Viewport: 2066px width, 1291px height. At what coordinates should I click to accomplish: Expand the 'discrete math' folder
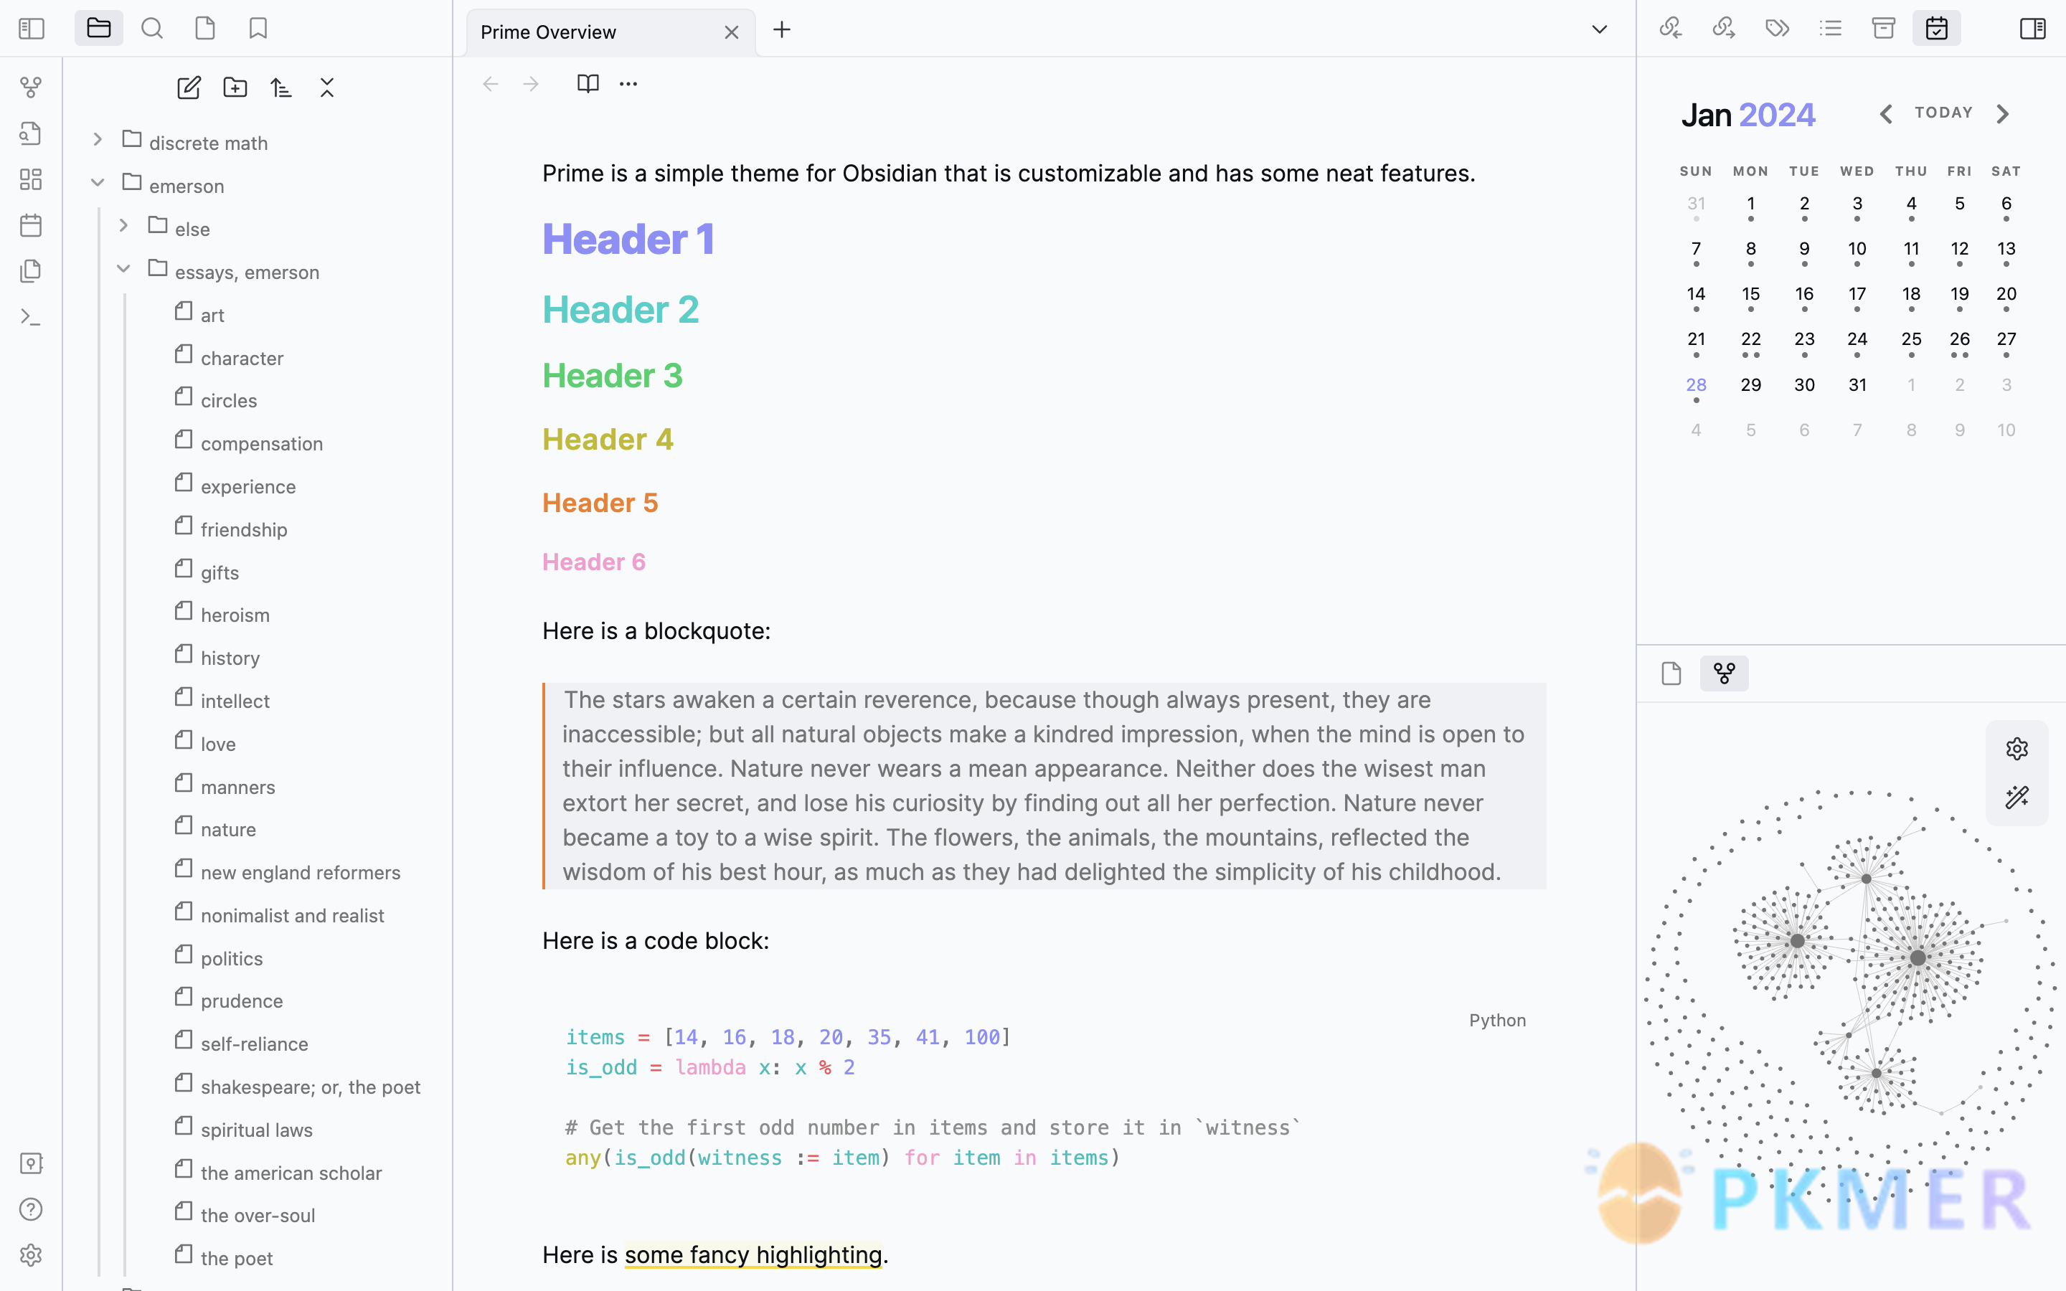pos(97,141)
